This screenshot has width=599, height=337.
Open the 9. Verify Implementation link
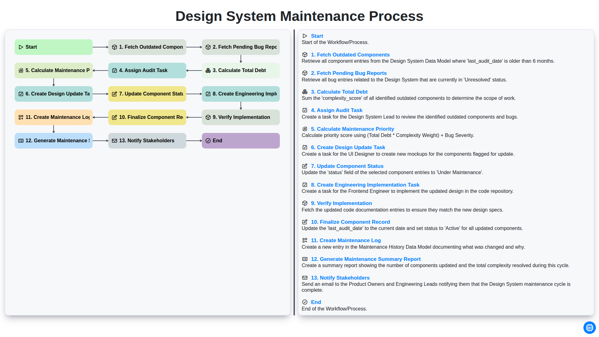[x=342, y=203]
